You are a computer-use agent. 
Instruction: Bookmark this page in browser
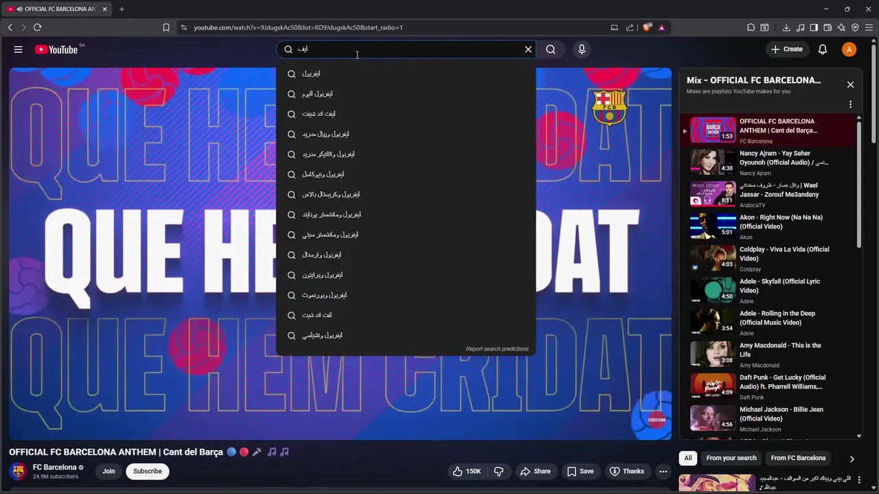coord(165,27)
